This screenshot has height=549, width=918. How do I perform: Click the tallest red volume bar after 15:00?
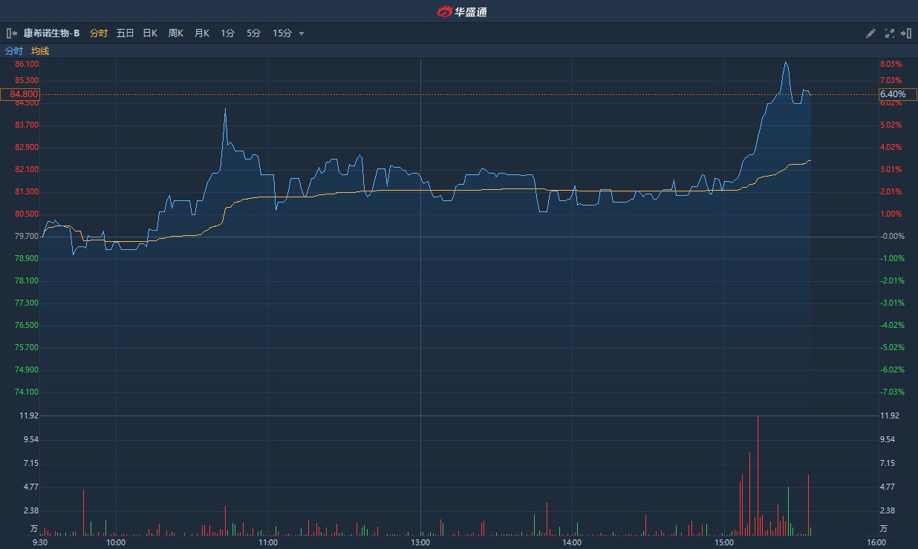click(758, 476)
